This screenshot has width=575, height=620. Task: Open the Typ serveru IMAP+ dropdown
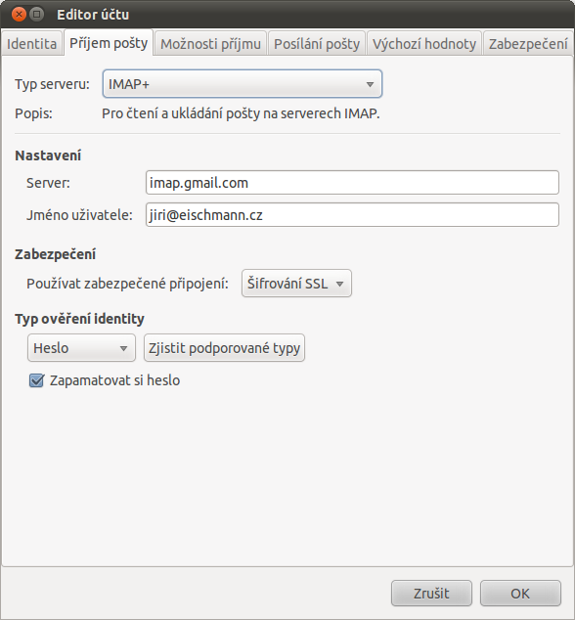242,84
